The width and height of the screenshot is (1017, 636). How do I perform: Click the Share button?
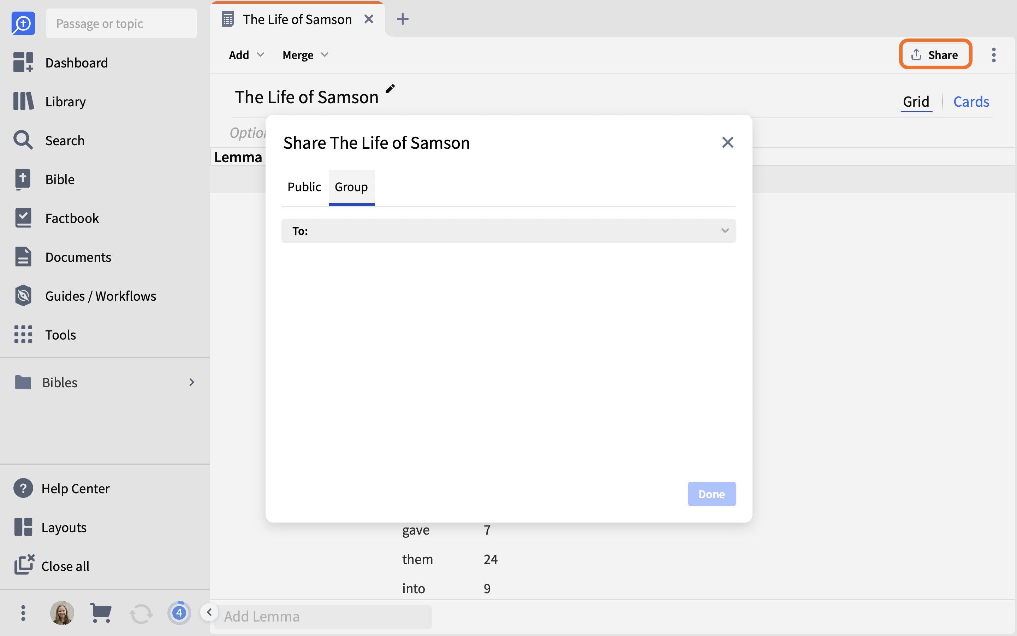pos(935,54)
